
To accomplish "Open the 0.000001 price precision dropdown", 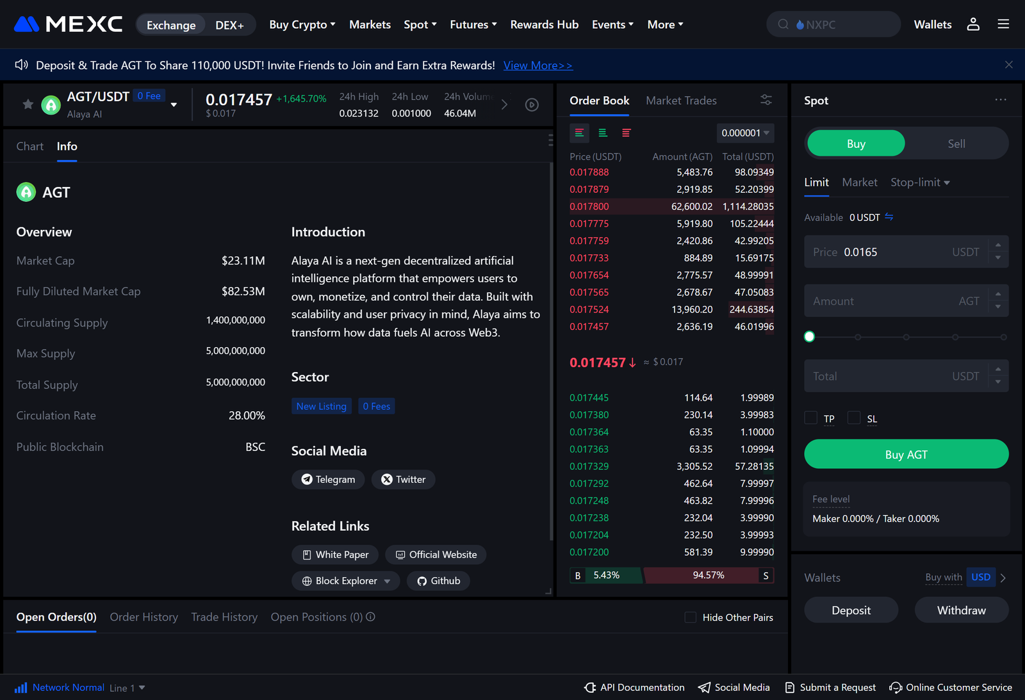I will point(745,133).
